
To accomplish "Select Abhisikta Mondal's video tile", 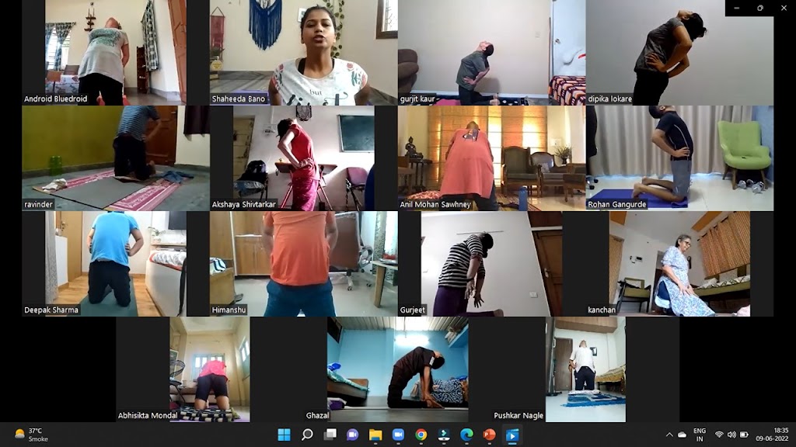I will 210,369.
